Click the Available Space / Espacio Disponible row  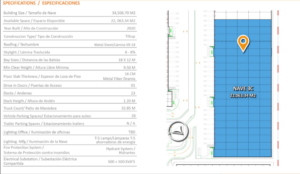click(70, 21)
